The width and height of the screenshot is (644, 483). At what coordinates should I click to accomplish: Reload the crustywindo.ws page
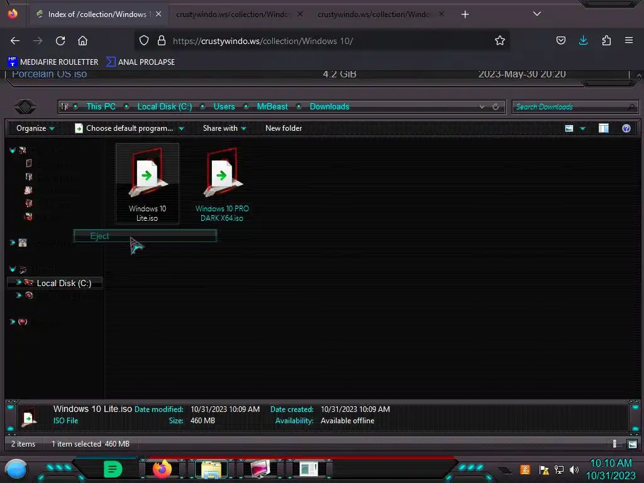(x=60, y=41)
